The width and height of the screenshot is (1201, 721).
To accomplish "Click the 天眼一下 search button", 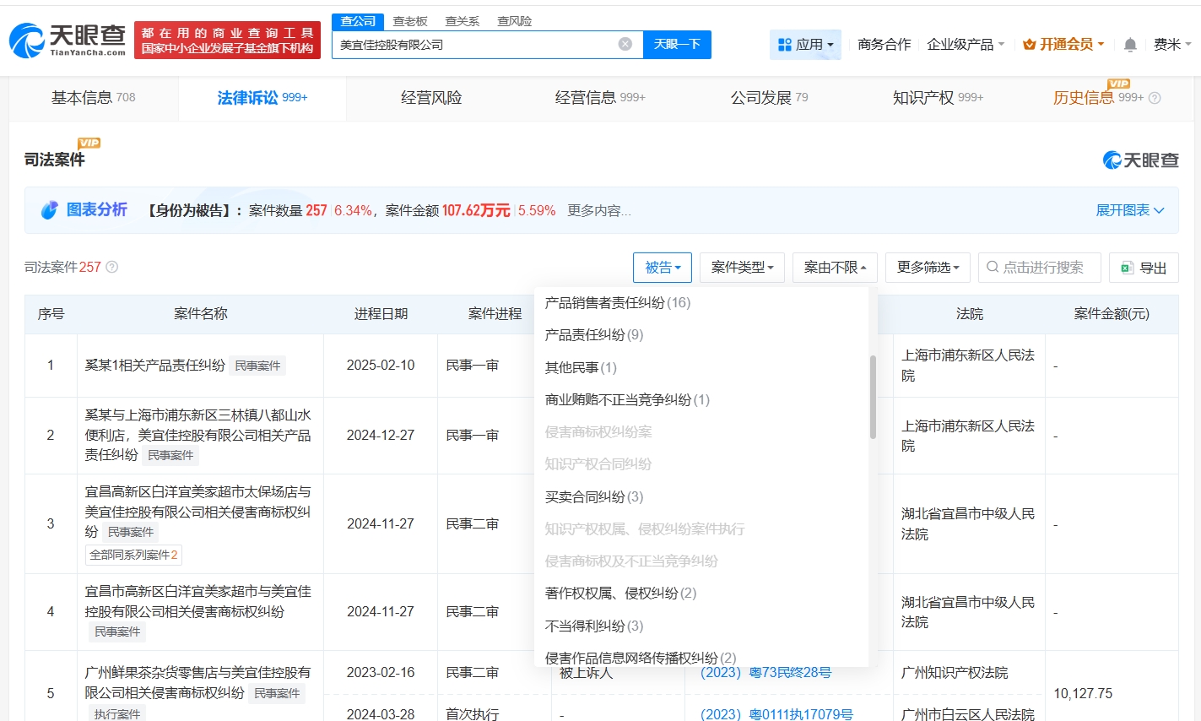I will click(676, 43).
